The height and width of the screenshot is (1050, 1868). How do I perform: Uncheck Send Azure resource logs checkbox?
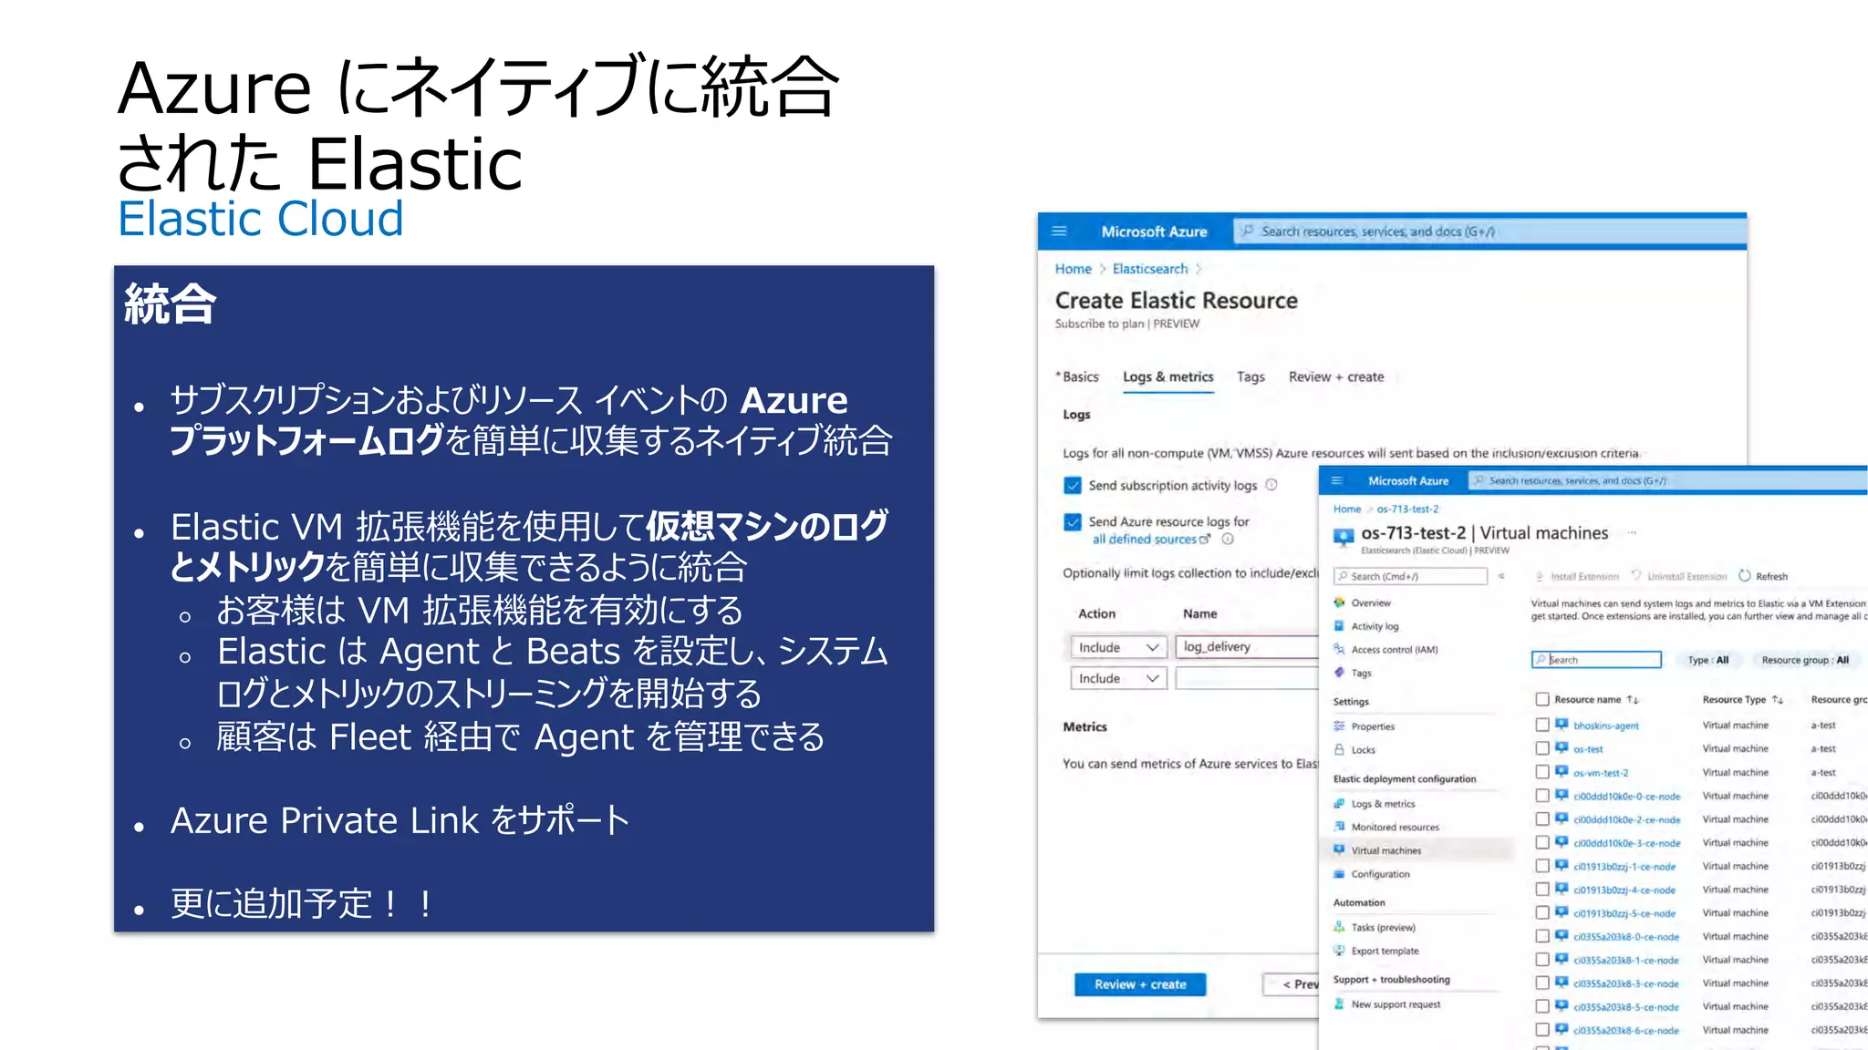pos(1073,522)
